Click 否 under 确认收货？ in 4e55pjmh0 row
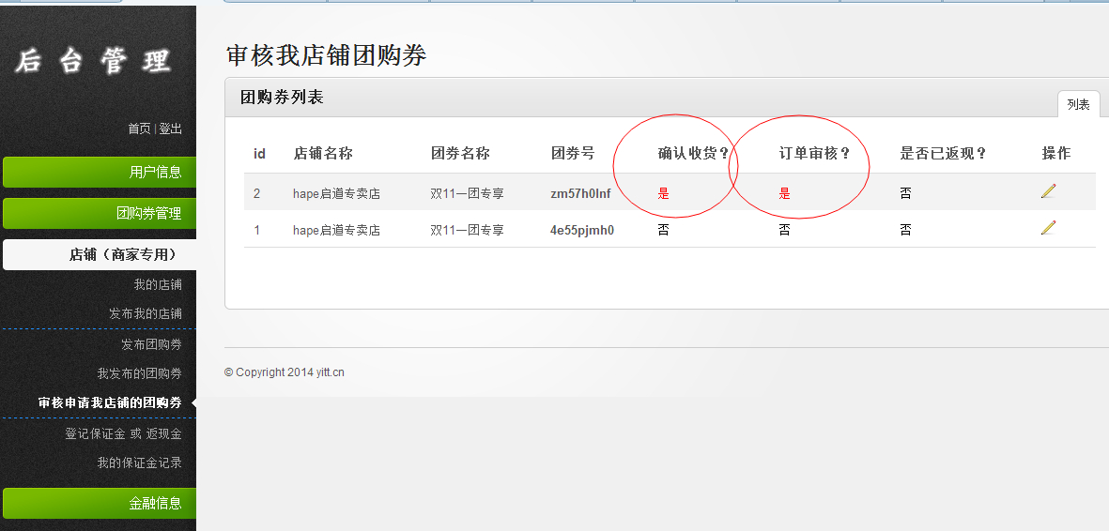The height and width of the screenshot is (531, 1109). [x=663, y=230]
